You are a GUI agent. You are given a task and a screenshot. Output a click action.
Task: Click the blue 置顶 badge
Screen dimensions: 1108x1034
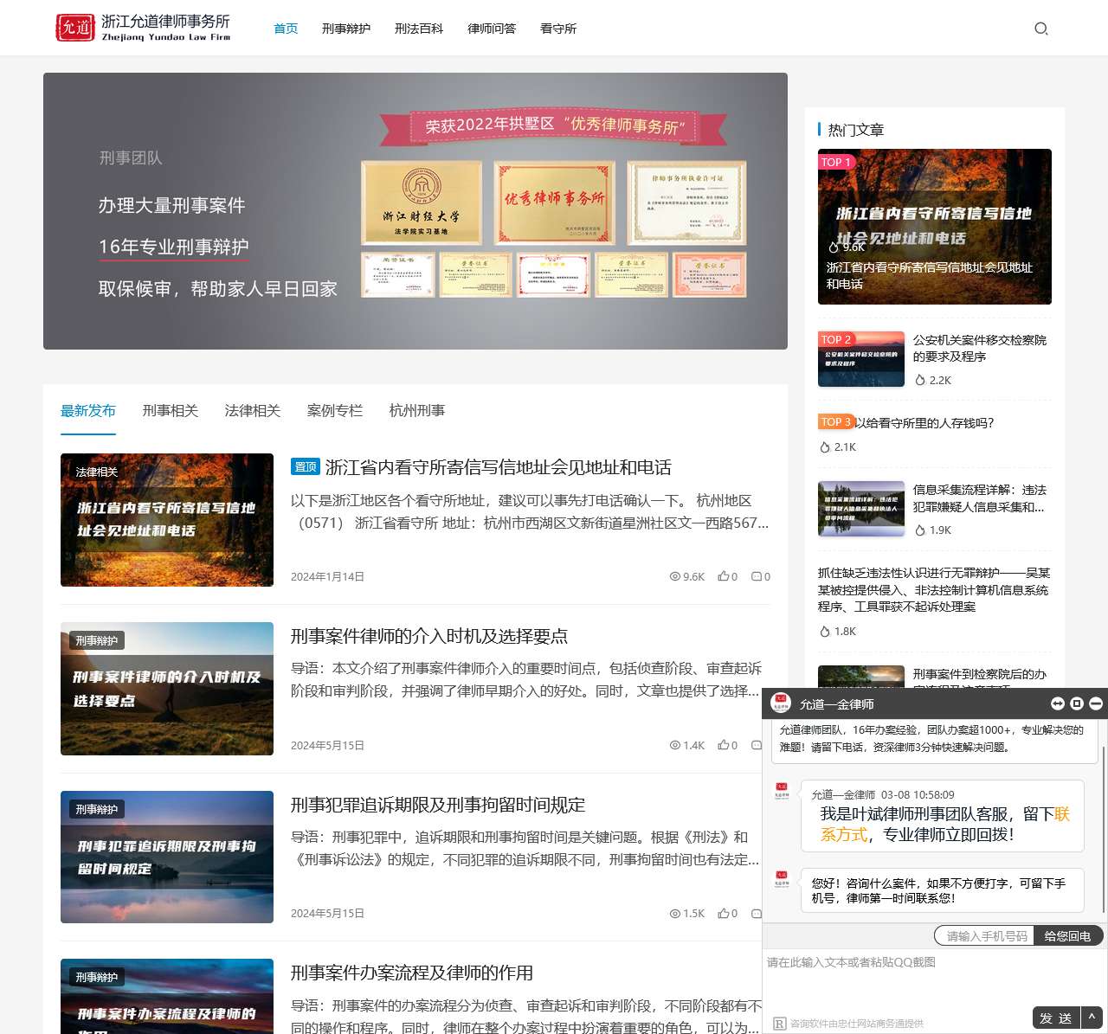coord(306,466)
